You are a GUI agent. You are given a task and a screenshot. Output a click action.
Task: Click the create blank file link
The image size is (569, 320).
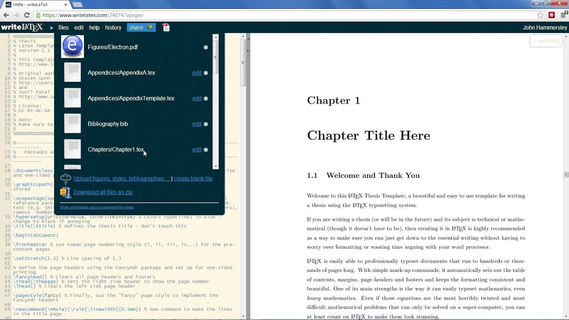tap(193, 179)
